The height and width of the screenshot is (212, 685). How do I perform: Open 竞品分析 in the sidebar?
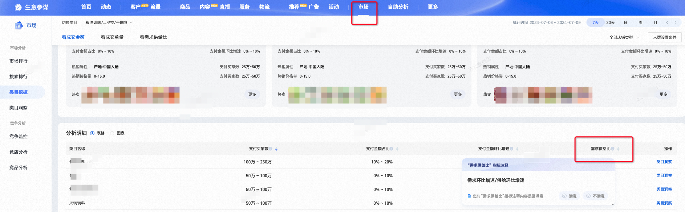[x=19, y=168]
